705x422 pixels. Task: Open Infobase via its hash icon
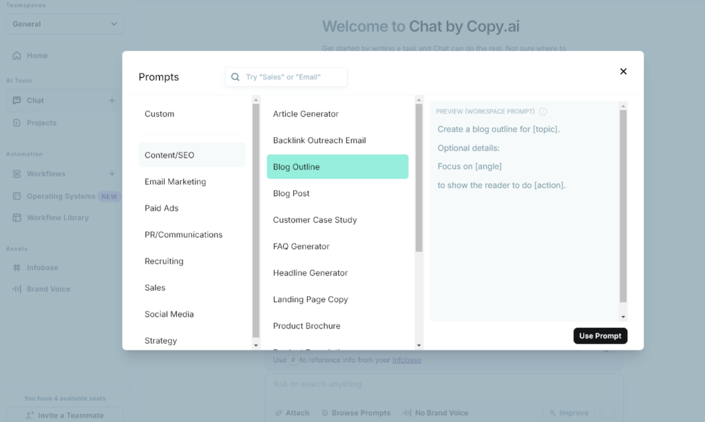17,268
